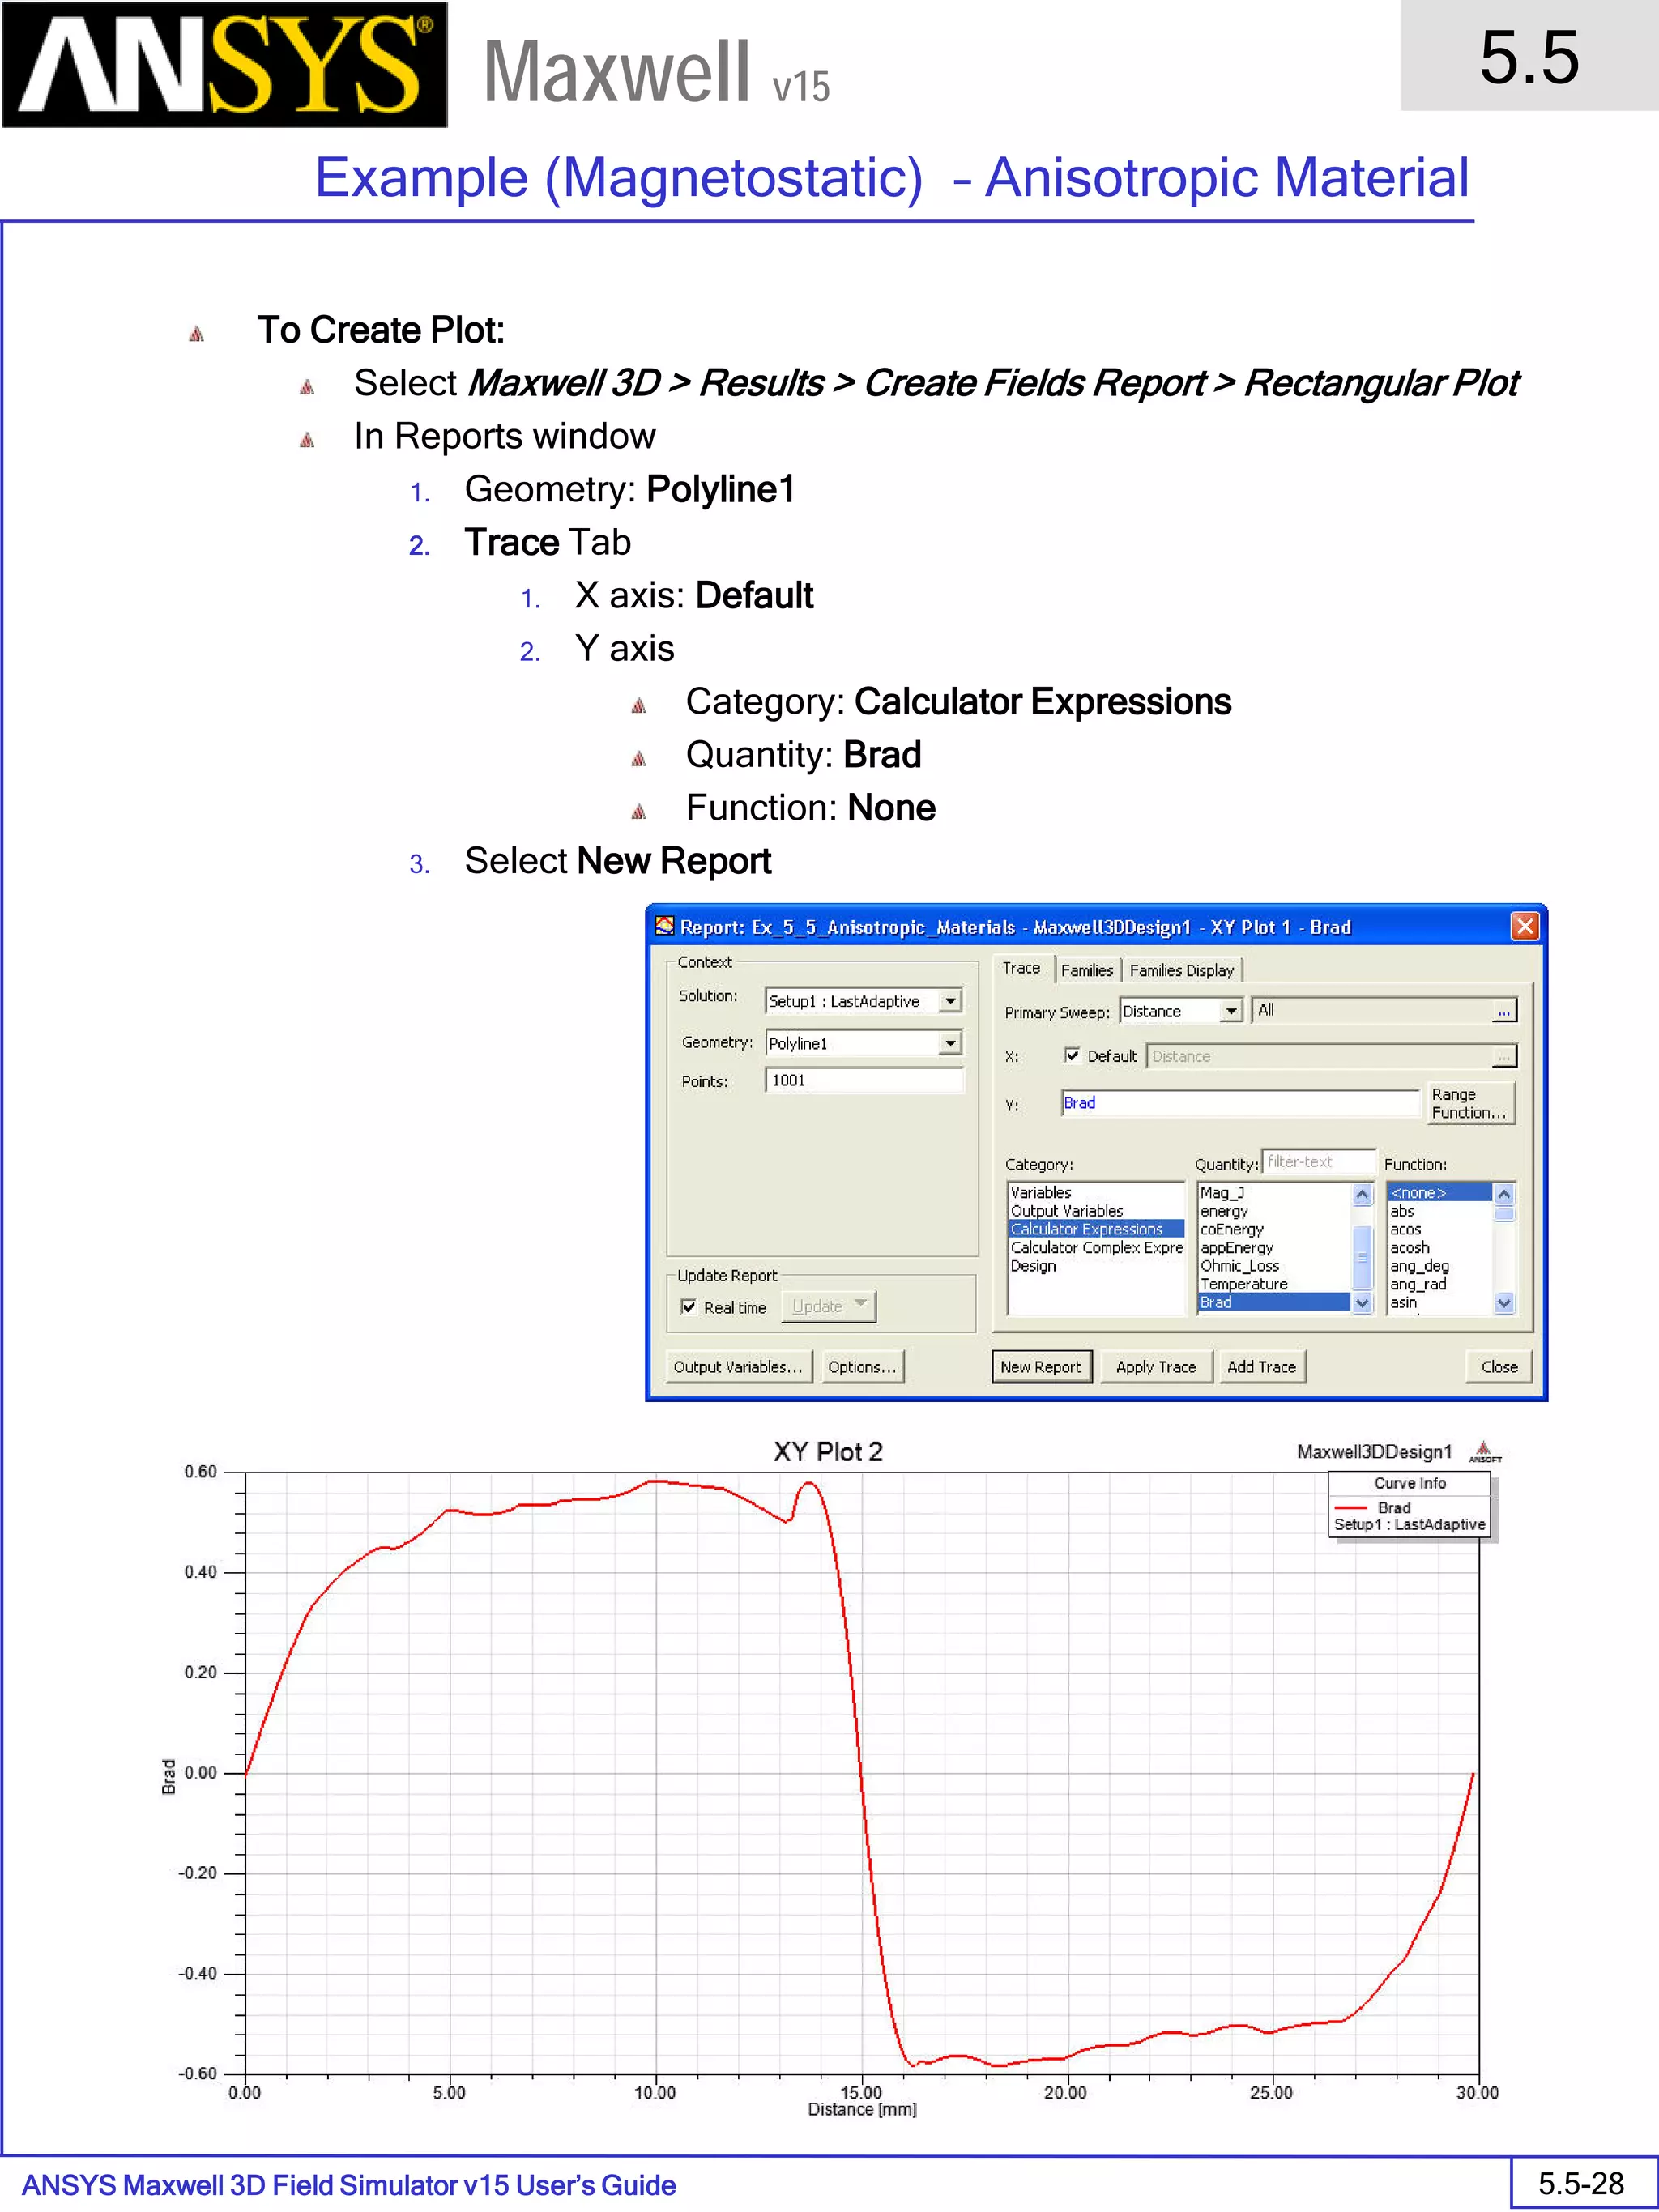Open the Update dropdown button
The width and height of the screenshot is (1659, 2212).
point(828,1306)
